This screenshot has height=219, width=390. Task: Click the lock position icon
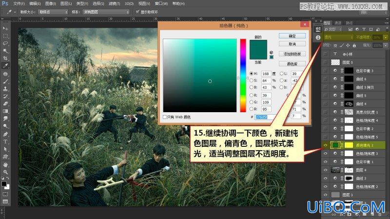pos(348,45)
